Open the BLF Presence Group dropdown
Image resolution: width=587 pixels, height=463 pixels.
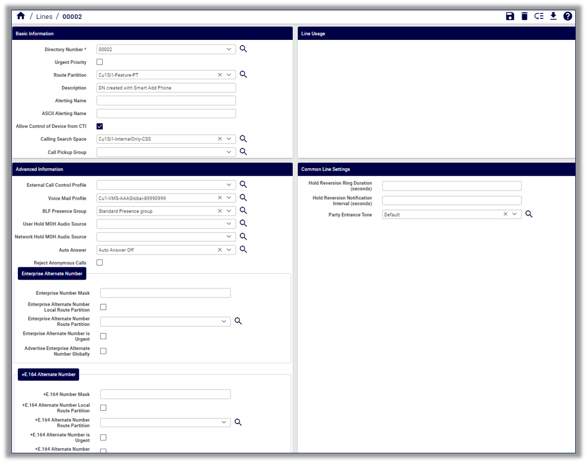pos(229,211)
